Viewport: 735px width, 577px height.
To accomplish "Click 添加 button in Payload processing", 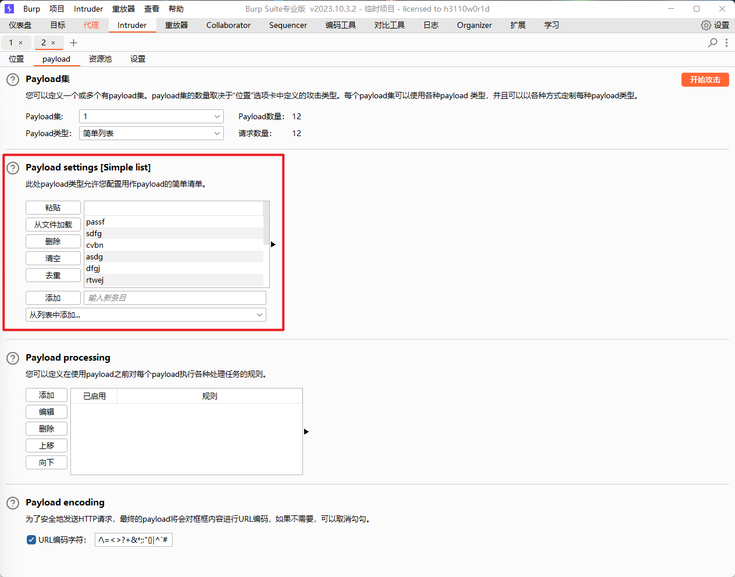I will pos(47,395).
